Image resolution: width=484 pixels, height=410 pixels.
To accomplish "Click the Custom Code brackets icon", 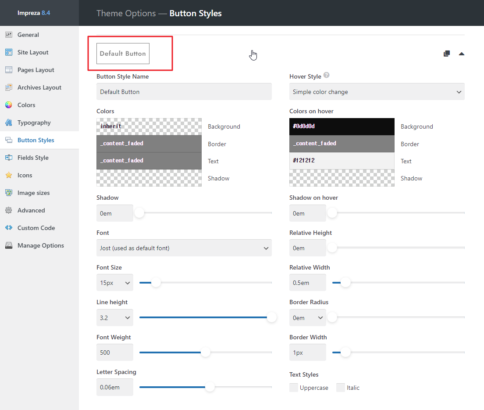I will coord(9,228).
